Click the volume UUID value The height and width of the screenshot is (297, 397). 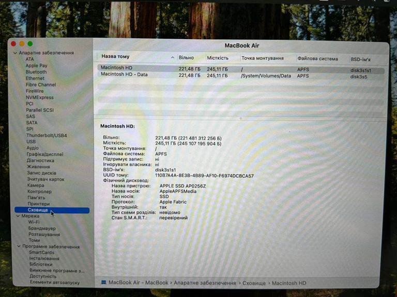[x=204, y=176]
